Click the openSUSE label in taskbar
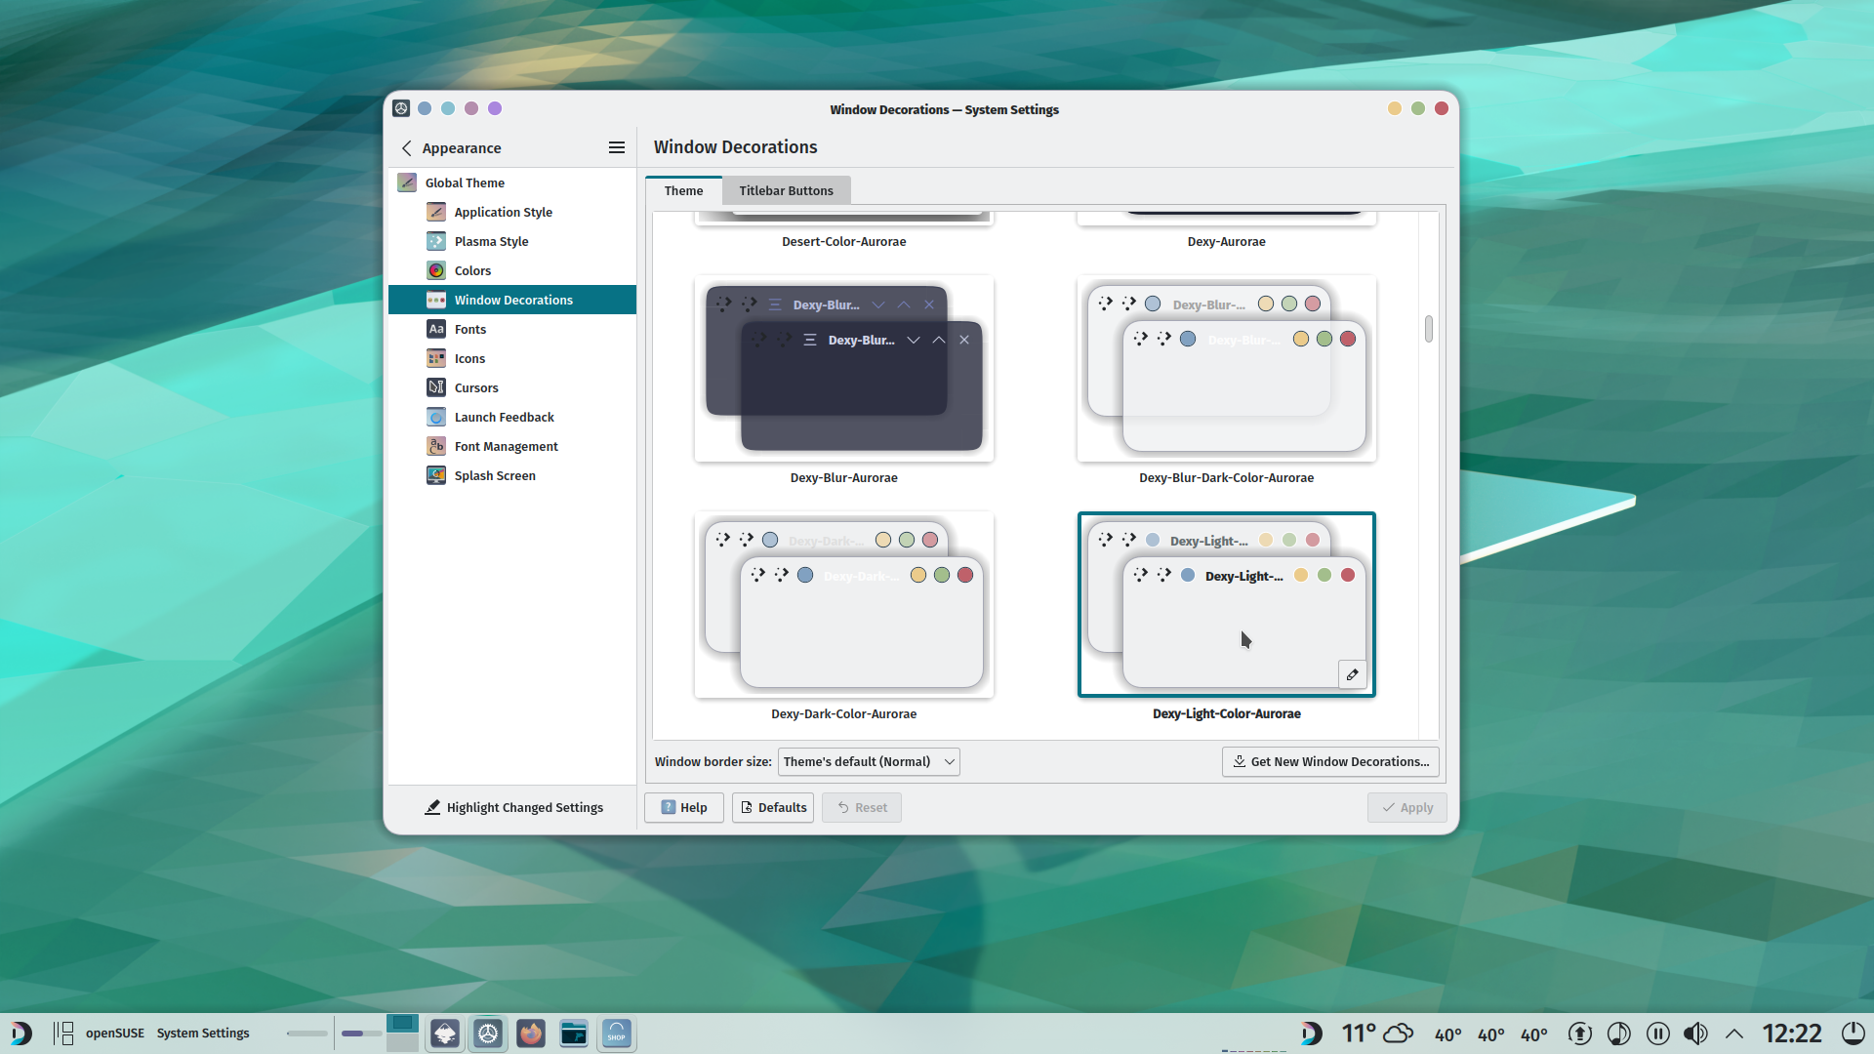The width and height of the screenshot is (1874, 1054). (x=115, y=1033)
